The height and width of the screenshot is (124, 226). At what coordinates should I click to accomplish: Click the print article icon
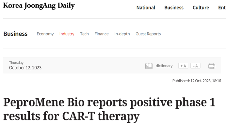tap(212, 66)
